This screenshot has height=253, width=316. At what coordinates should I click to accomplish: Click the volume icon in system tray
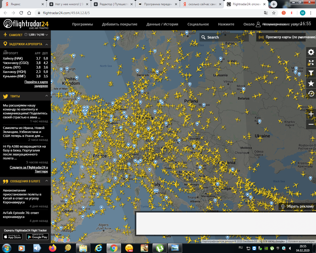pyautogui.click(x=290, y=248)
